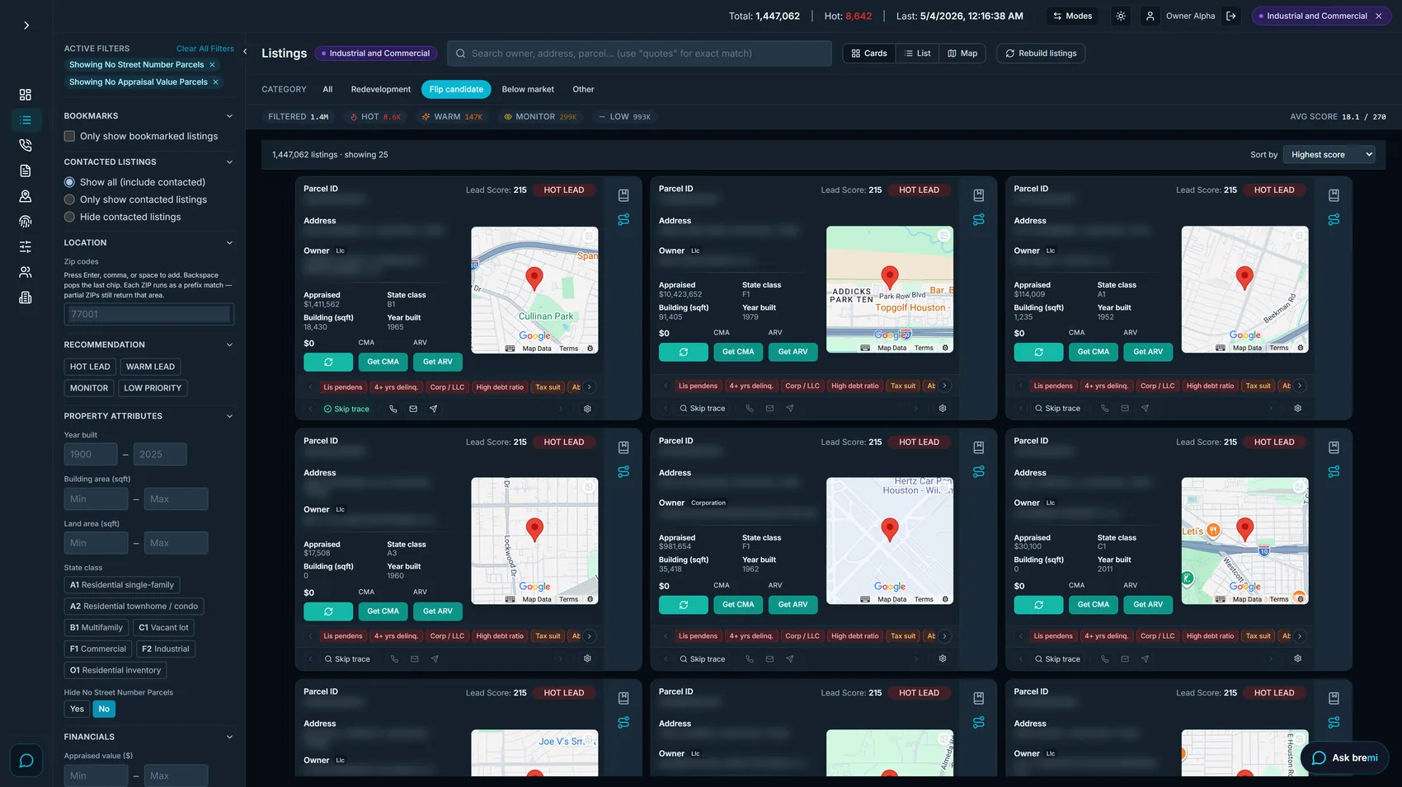Image resolution: width=1402 pixels, height=787 pixels.
Task: Click the route icon on the Topgolf Houston card
Action: [x=979, y=219]
